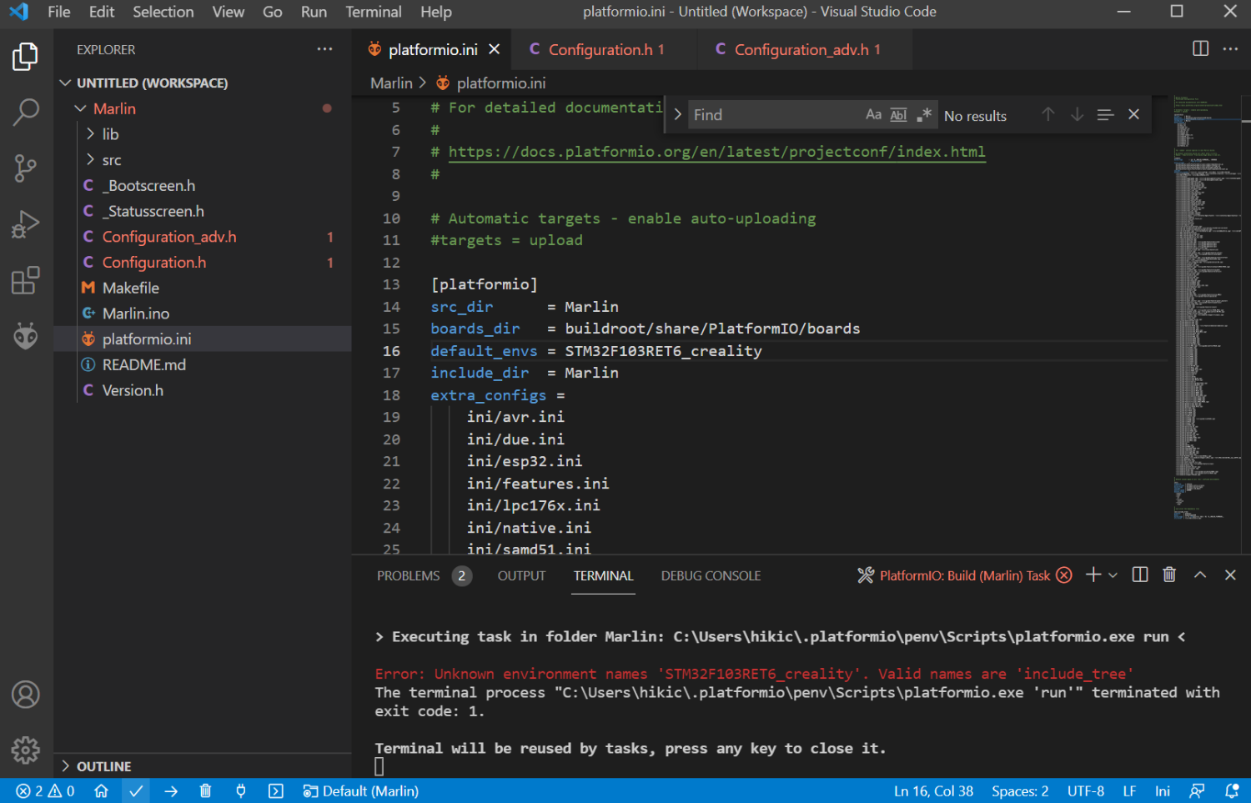Open the Terminal menu
Image resolution: width=1251 pixels, height=803 pixels.
click(x=373, y=12)
